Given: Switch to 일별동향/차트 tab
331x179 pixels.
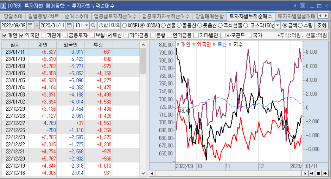Looking at the screenshot, I should click(x=44, y=16).
